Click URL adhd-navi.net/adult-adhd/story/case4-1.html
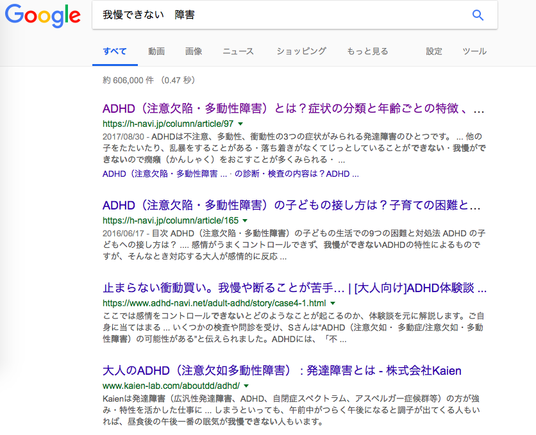 tap(214, 303)
